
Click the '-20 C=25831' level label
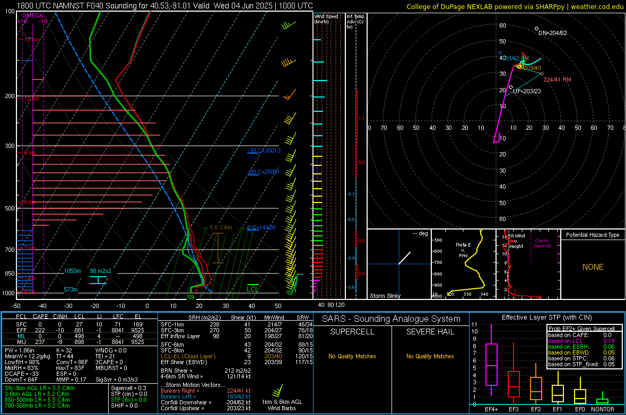(x=264, y=172)
